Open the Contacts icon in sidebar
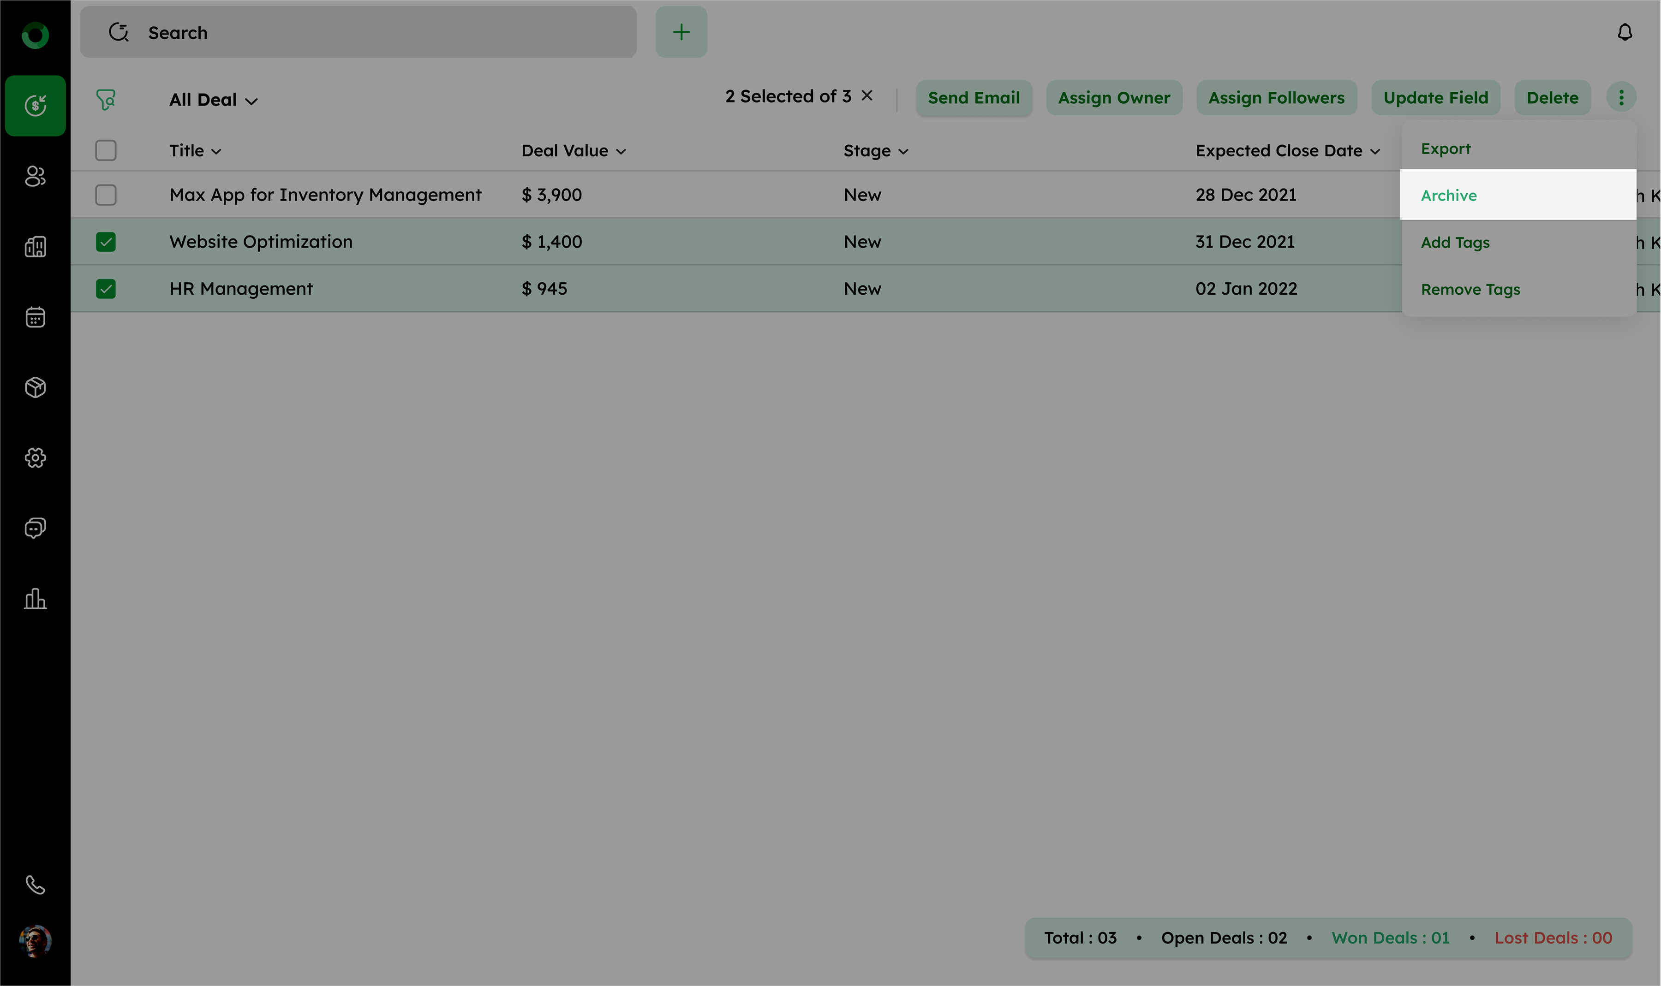The image size is (1661, 986). click(x=35, y=177)
